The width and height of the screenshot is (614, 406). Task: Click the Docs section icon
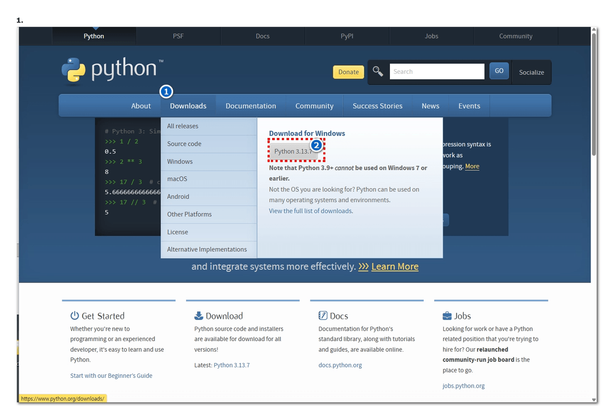[x=323, y=315]
